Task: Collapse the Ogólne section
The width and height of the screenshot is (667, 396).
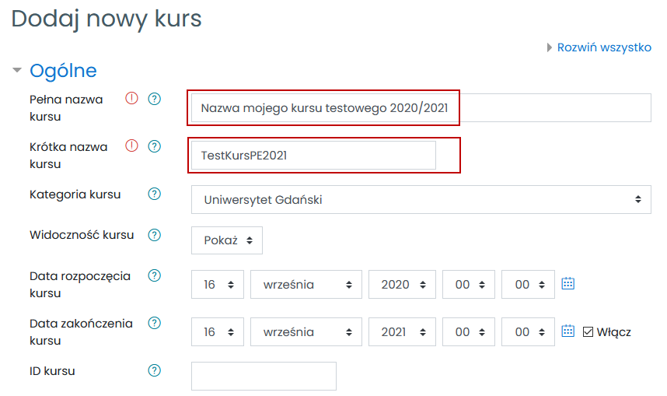Action: (17, 71)
